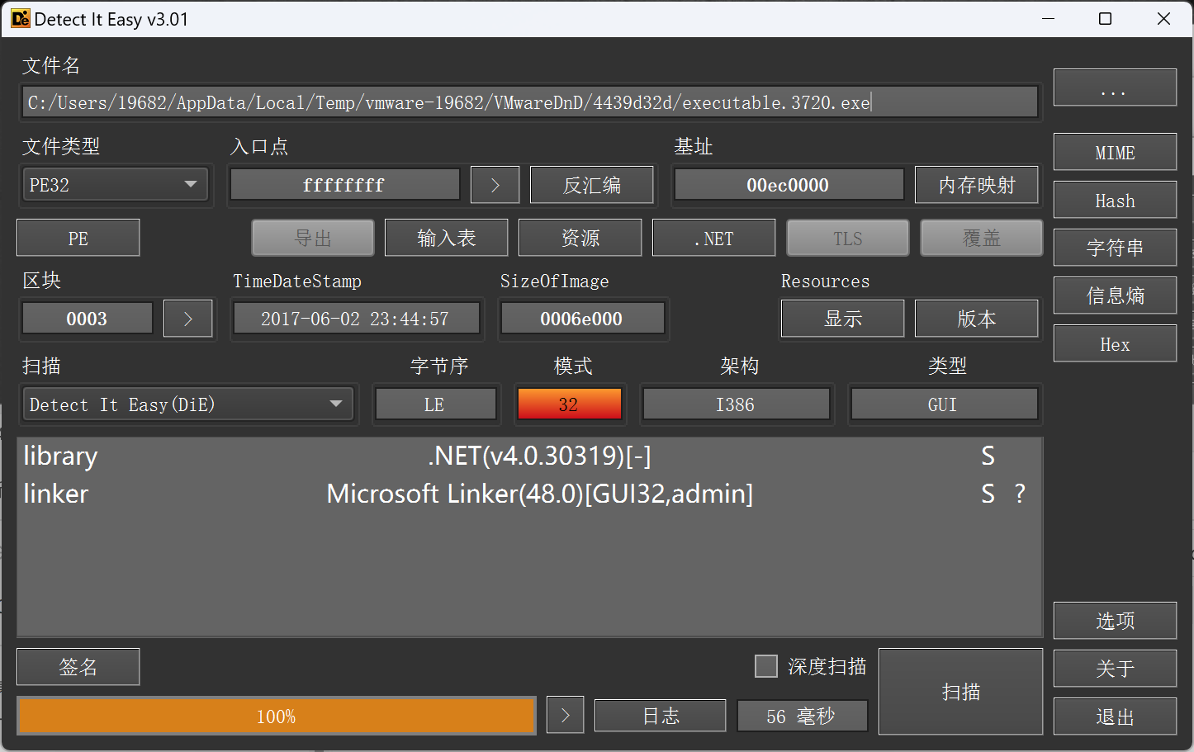
Task: Click the entry point ffffffff field
Action: pos(344,185)
